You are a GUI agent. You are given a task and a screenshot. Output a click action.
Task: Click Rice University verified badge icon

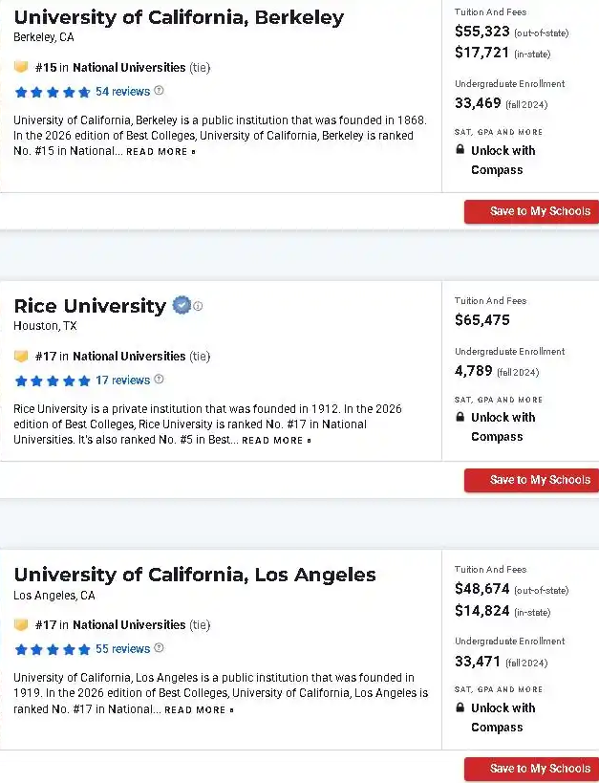(x=182, y=306)
